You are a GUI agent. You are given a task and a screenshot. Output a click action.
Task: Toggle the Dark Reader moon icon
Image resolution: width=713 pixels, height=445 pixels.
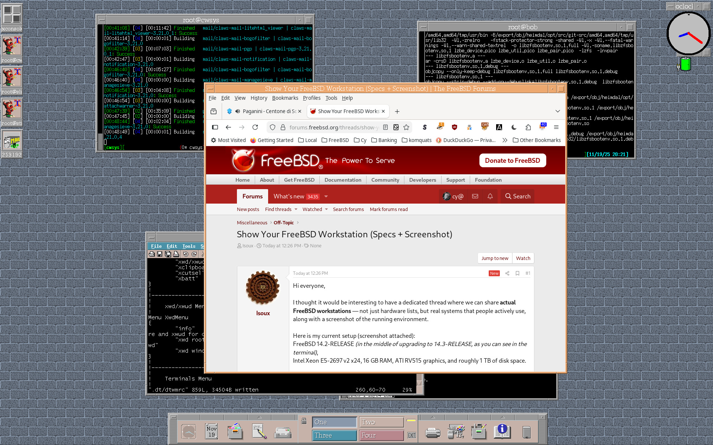click(514, 127)
